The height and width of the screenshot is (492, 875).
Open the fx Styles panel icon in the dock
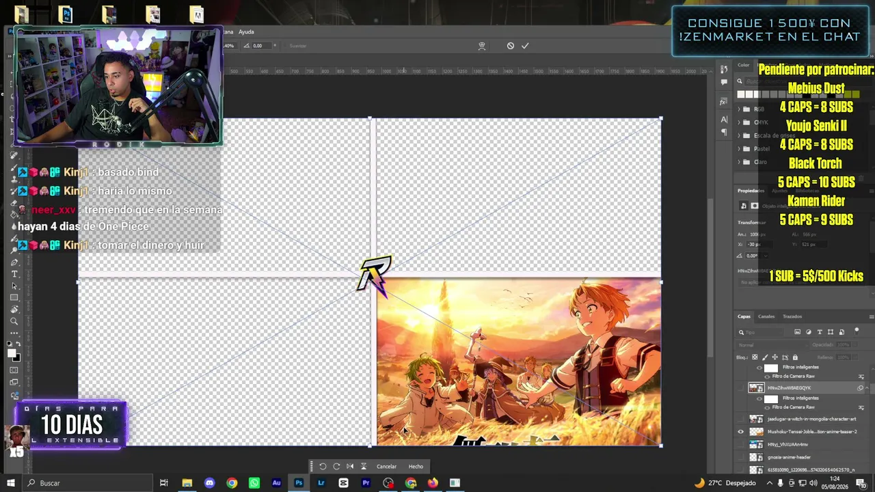pyautogui.click(x=724, y=102)
